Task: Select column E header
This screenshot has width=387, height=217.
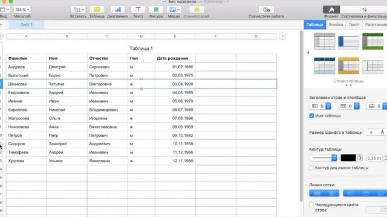Action: pyautogui.click(x=175, y=36)
